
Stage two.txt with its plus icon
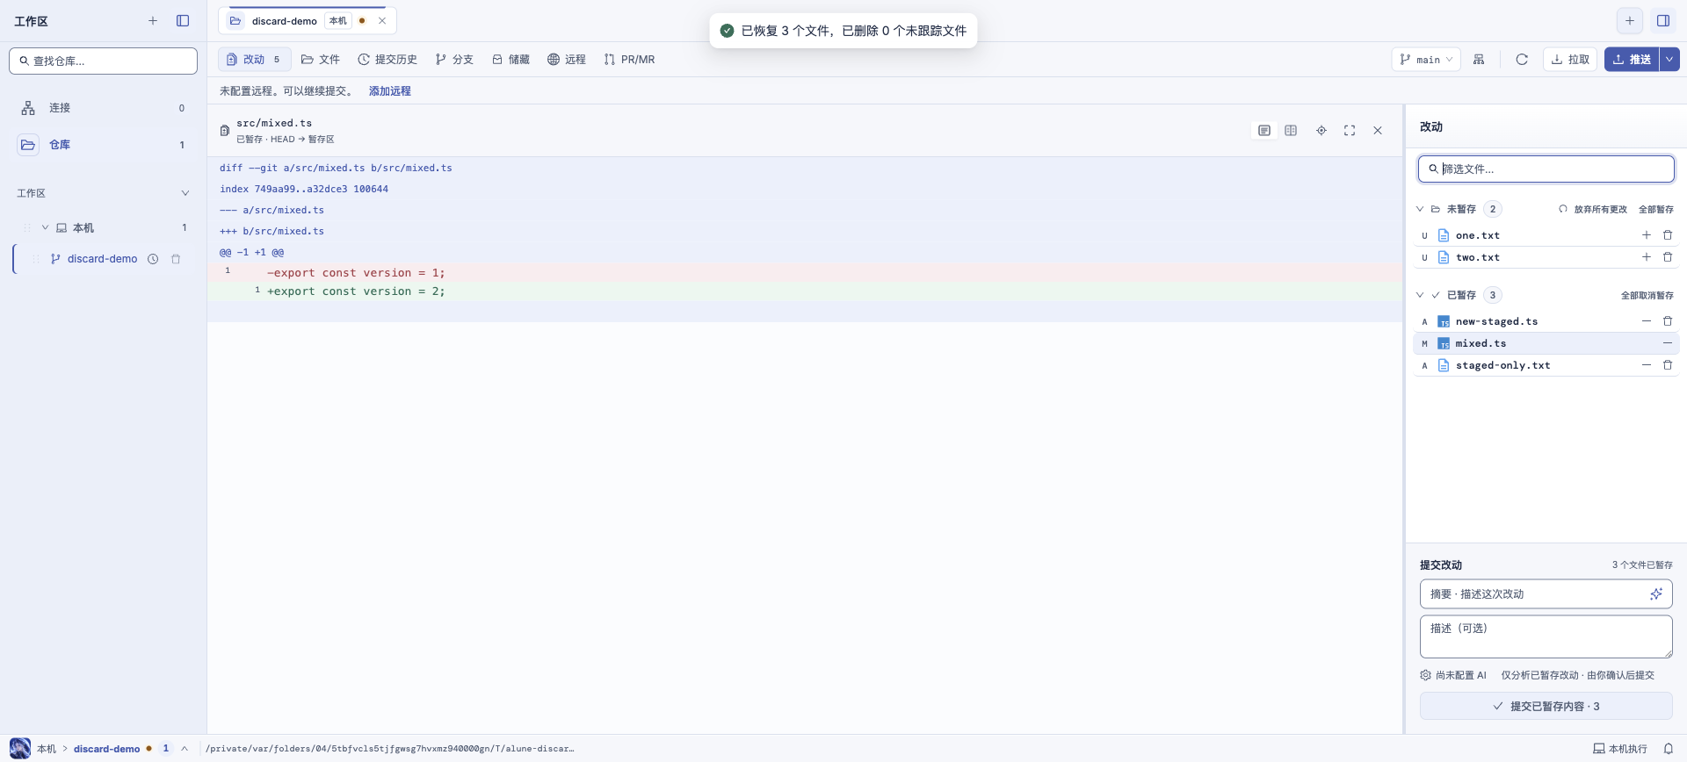point(1647,257)
